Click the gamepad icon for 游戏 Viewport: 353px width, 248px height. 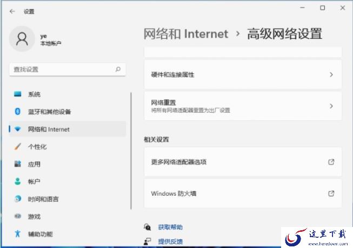coord(17,216)
